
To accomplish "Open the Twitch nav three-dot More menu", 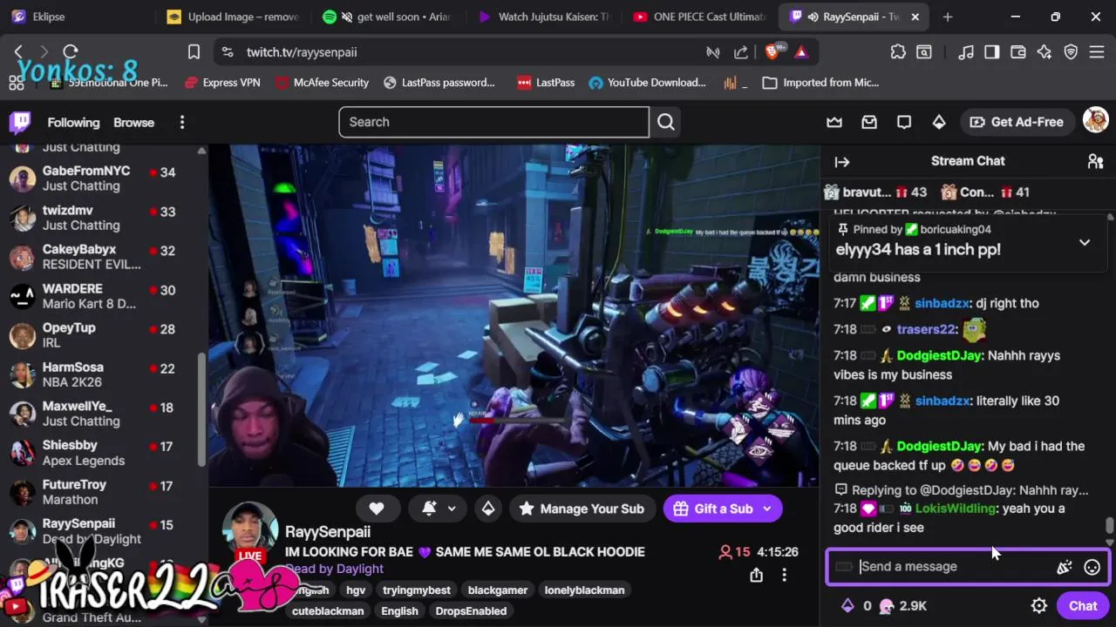I will [182, 122].
